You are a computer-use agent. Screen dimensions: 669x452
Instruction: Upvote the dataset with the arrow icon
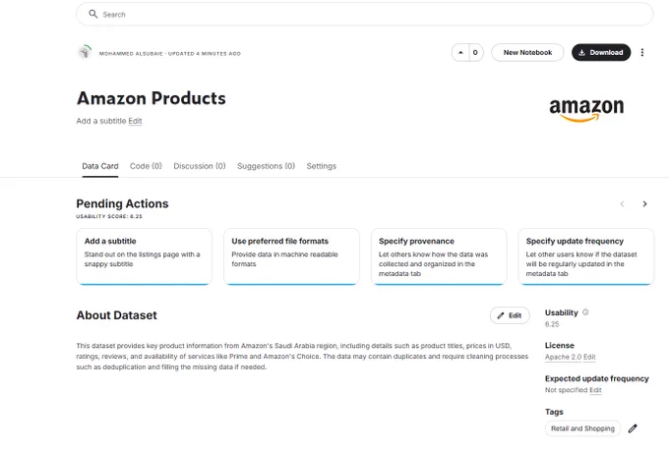[x=460, y=52]
